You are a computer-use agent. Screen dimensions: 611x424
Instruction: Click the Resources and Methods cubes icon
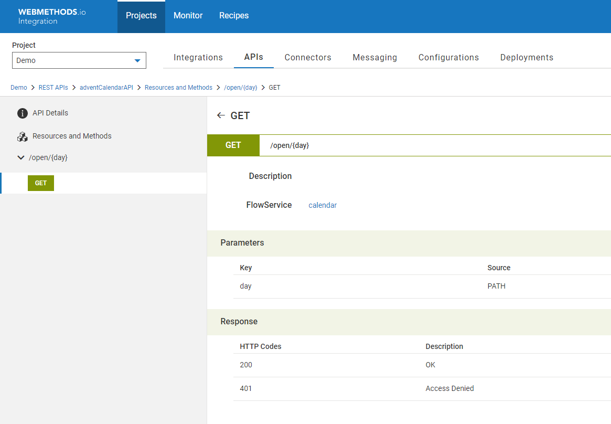(x=23, y=136)
